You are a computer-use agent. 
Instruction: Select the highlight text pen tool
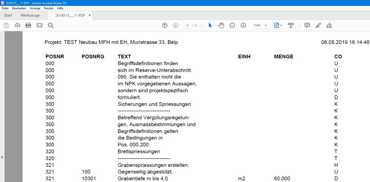click(x=318, y=25)
